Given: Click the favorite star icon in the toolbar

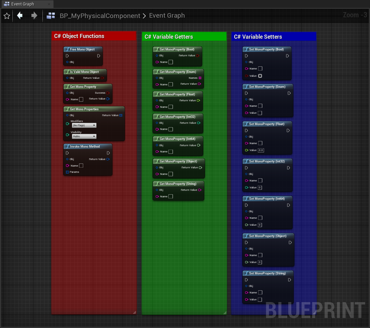Looking at the screenshot, I should (x=7, y=16).
